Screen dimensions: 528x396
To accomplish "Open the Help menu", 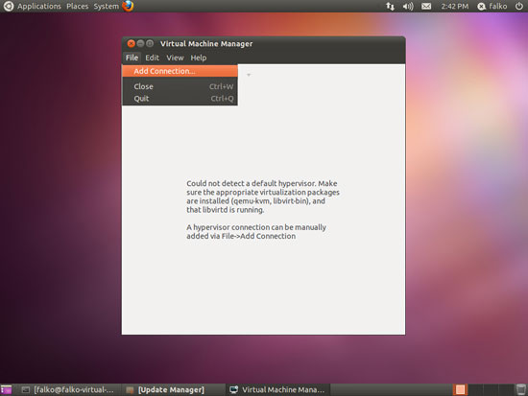I will point(199,58).
